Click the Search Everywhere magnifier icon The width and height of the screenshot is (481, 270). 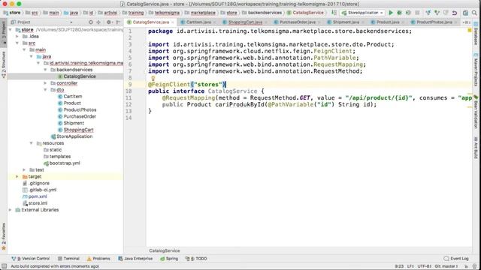474,13
